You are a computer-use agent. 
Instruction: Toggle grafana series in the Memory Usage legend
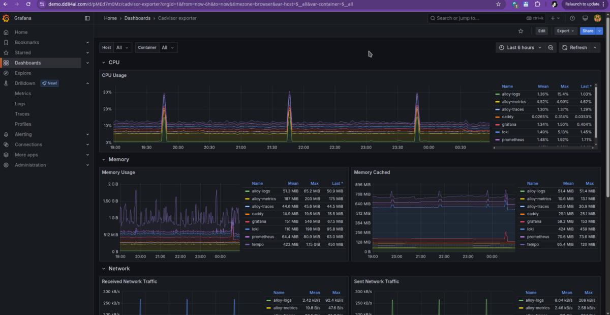259,221
